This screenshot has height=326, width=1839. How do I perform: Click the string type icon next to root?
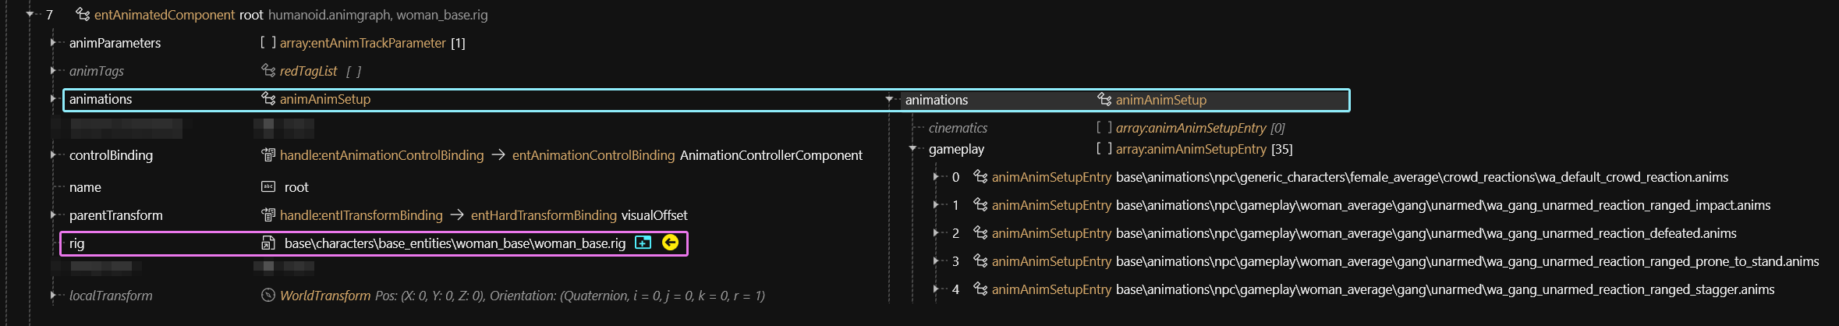point(268,187)
